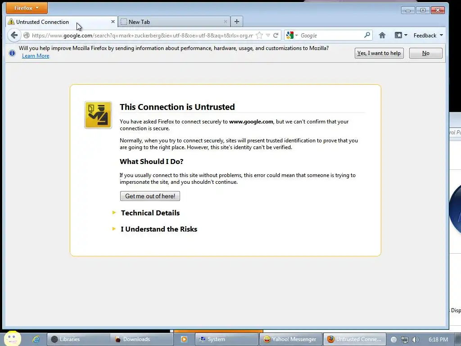Open the Libraries taskbar button
Viewport: 461px width, 346px height.
point(78,339)
